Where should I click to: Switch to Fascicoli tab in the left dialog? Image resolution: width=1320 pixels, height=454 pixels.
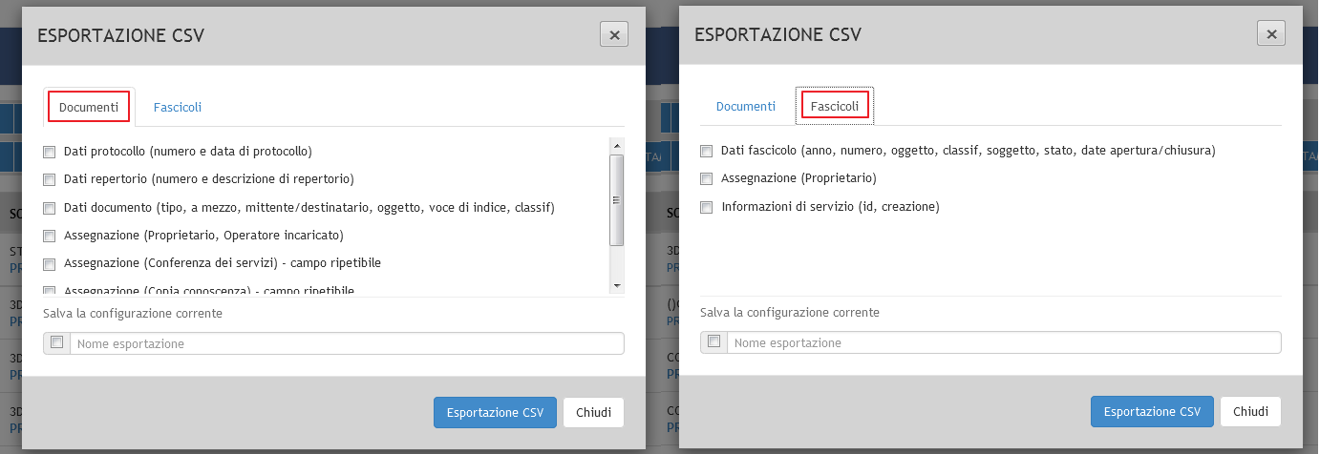tap(178, 108)
